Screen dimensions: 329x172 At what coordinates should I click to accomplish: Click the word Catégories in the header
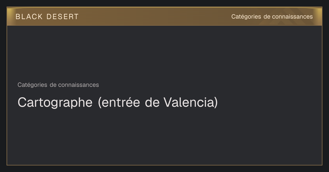pos(246,17)
